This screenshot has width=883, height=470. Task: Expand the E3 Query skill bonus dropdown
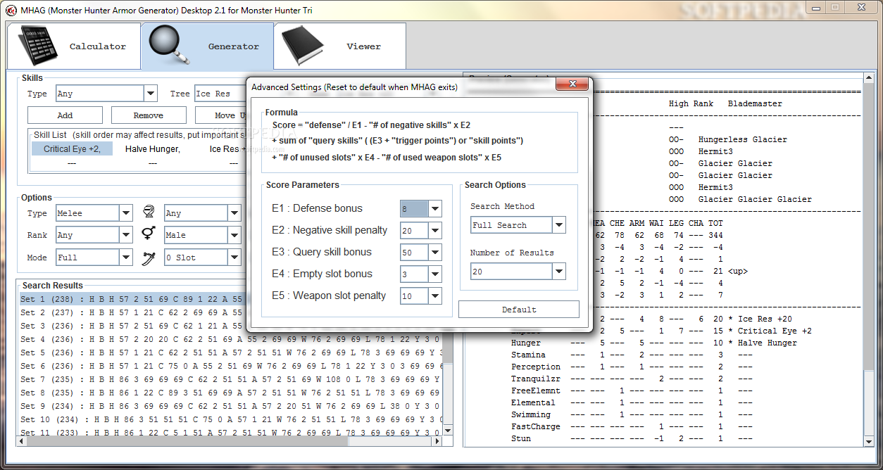click(435, 252)
